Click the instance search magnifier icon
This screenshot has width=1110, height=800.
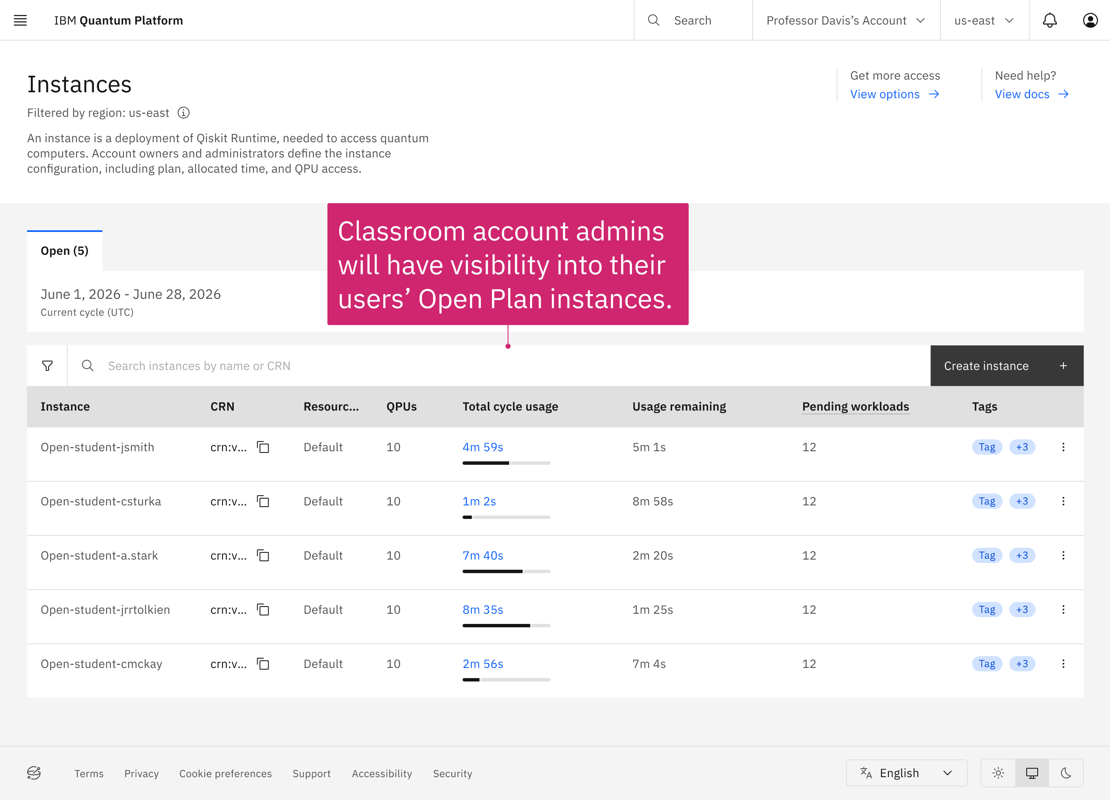[88, 366]
